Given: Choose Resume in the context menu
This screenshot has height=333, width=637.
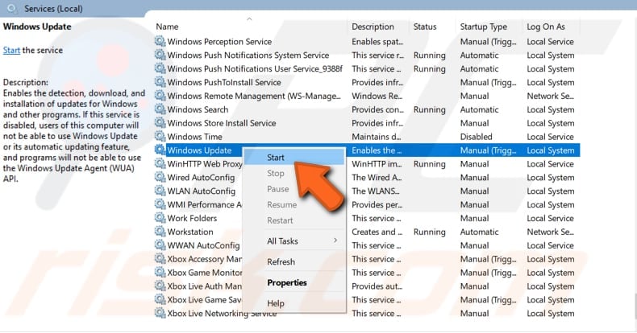Looking at the screenshot, I should coord(294,204).
